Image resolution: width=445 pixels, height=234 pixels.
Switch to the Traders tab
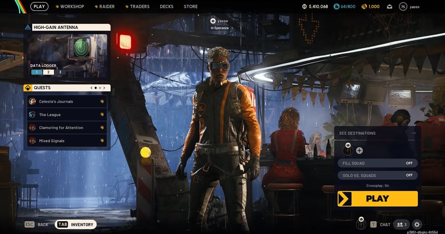(x=137, y=6)
